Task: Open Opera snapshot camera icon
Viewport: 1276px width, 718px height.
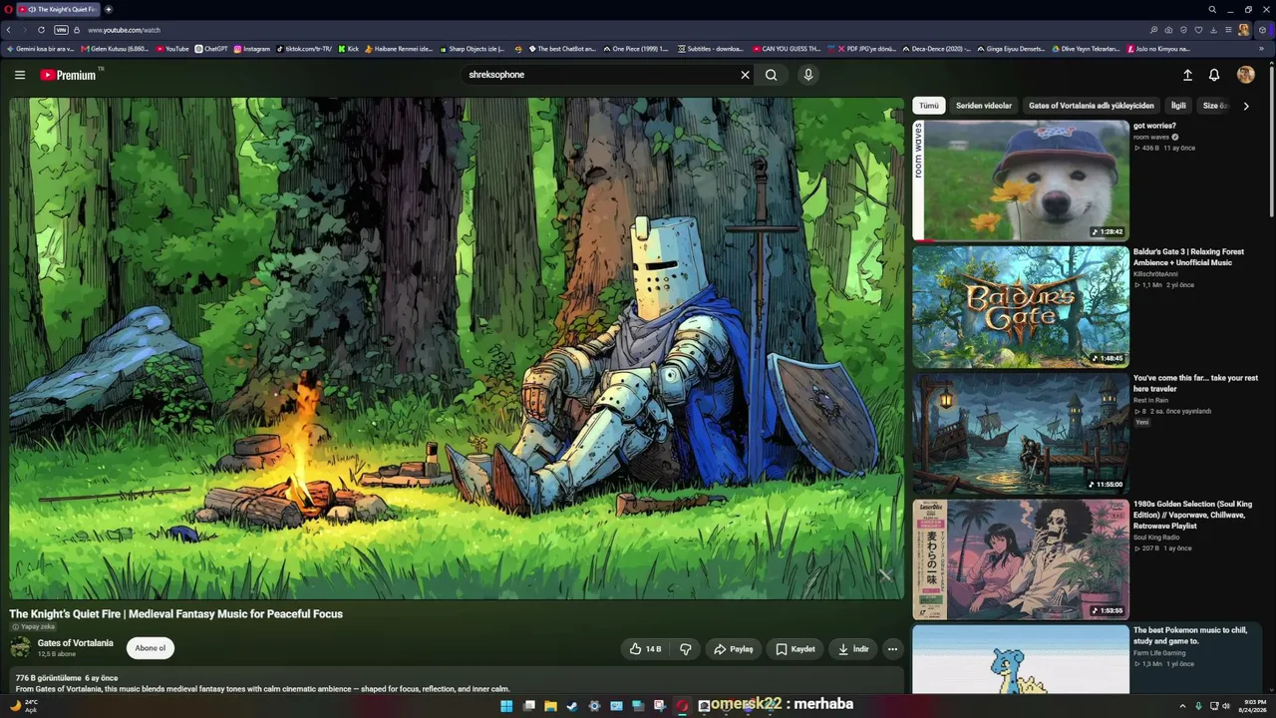Action: pyautogui.click(x=1169, y=30)
